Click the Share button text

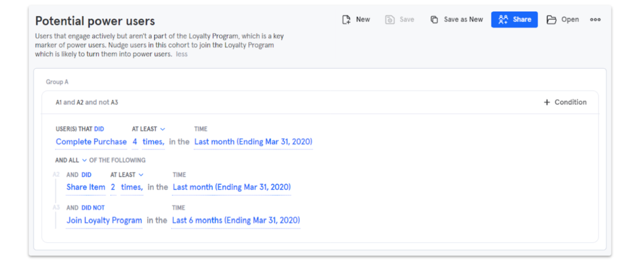click(522, 19)
